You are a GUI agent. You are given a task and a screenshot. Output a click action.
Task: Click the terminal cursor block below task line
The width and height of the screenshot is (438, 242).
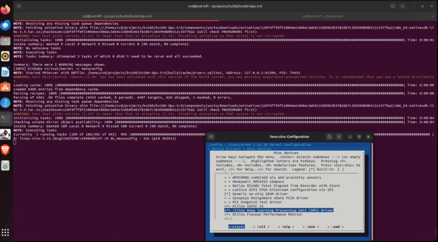click(15, 142)
